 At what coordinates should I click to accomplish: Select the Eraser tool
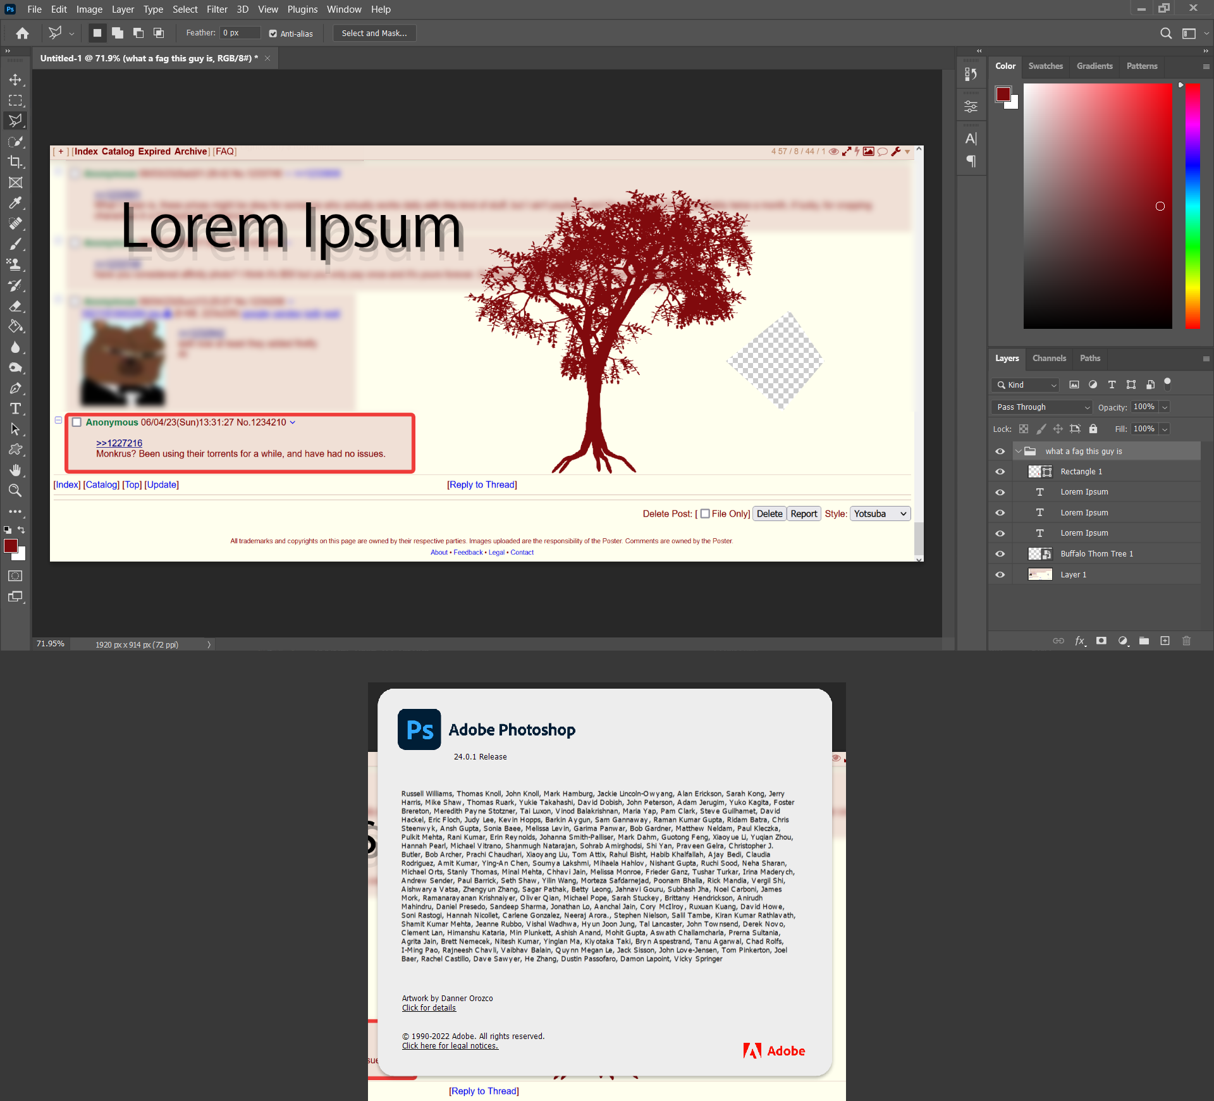click(x=15, y=306)
